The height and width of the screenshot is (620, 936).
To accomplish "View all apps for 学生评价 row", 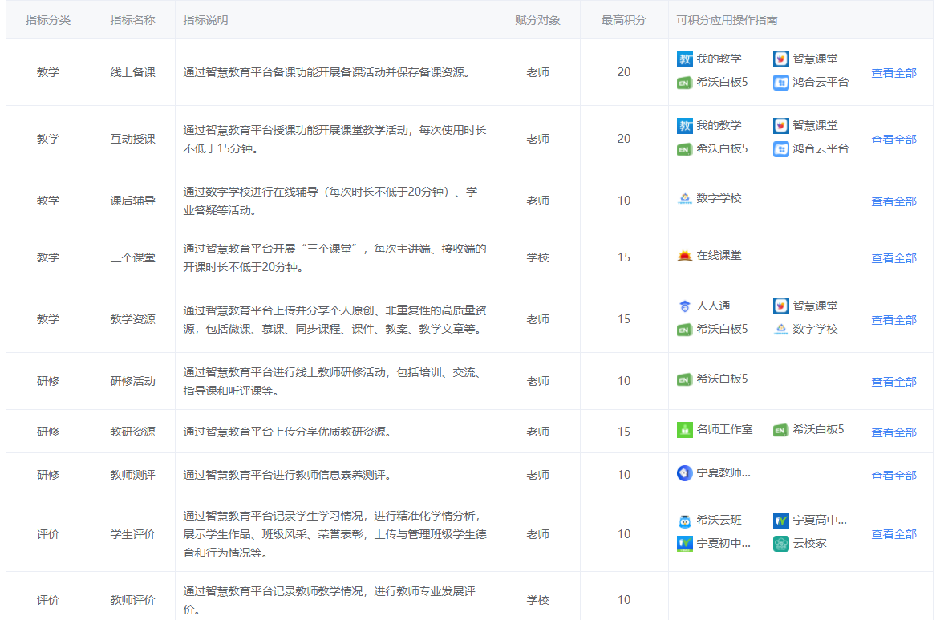I will click(x=893, y=534).
